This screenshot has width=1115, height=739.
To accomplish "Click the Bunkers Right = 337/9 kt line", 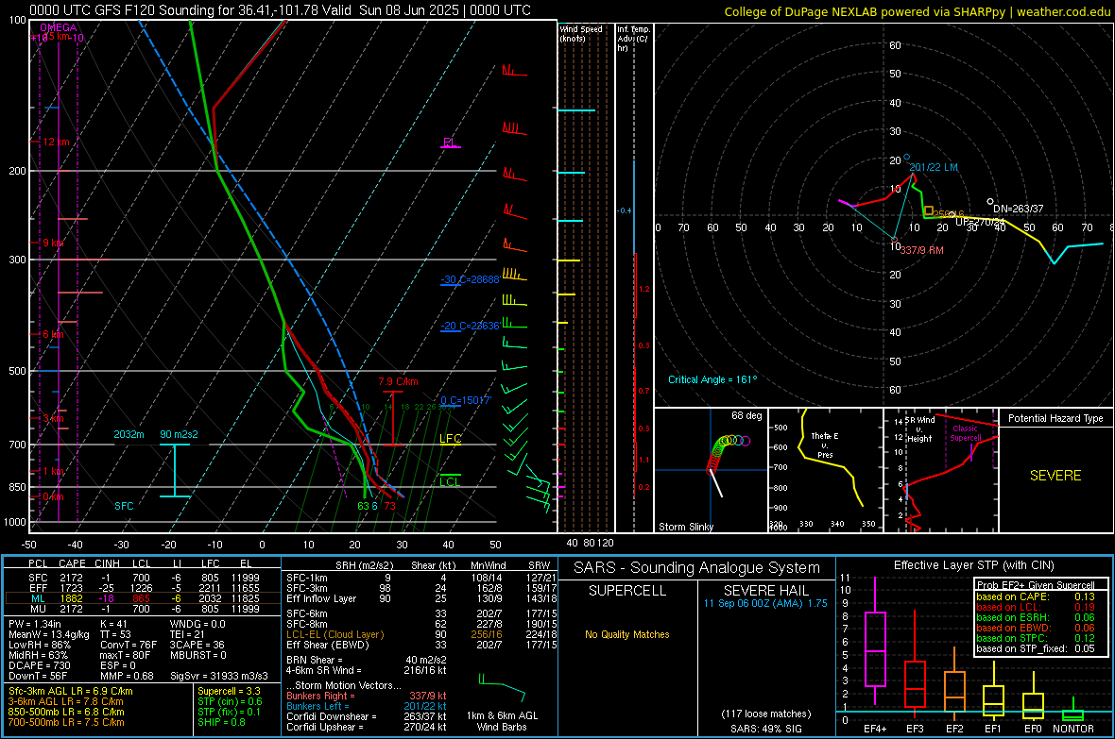I will (x=367, y=696).
